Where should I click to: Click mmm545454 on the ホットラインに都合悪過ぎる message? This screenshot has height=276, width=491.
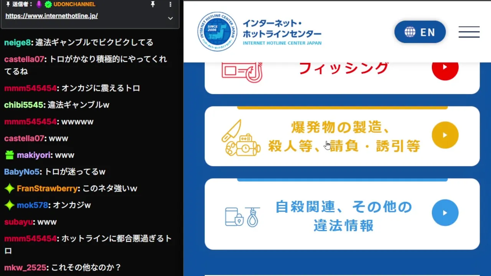click(30, 239)
